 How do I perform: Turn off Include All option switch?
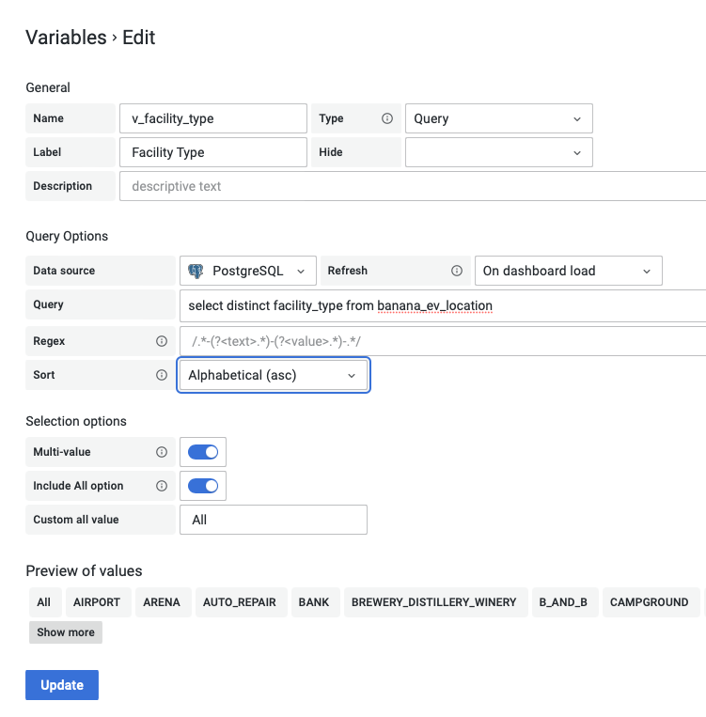[x=203, y=486]
